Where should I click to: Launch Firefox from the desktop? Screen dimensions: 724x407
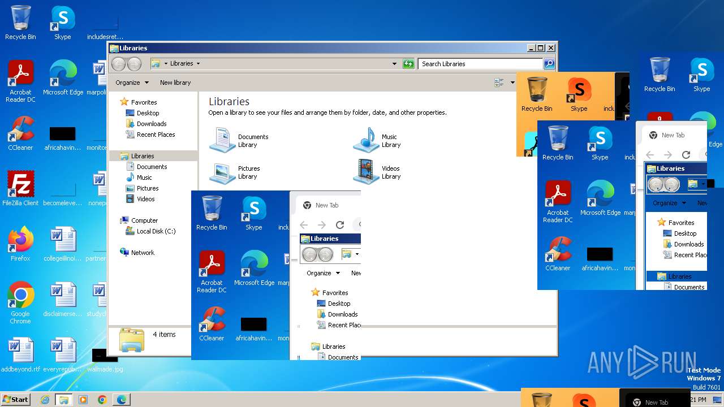click(21, 244)
